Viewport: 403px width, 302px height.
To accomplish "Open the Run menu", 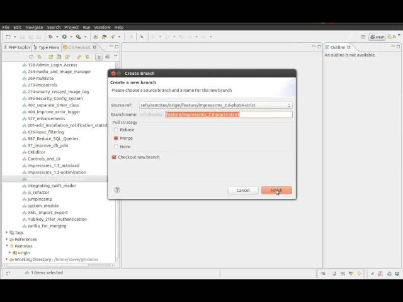I will click(x=86, y=27).
